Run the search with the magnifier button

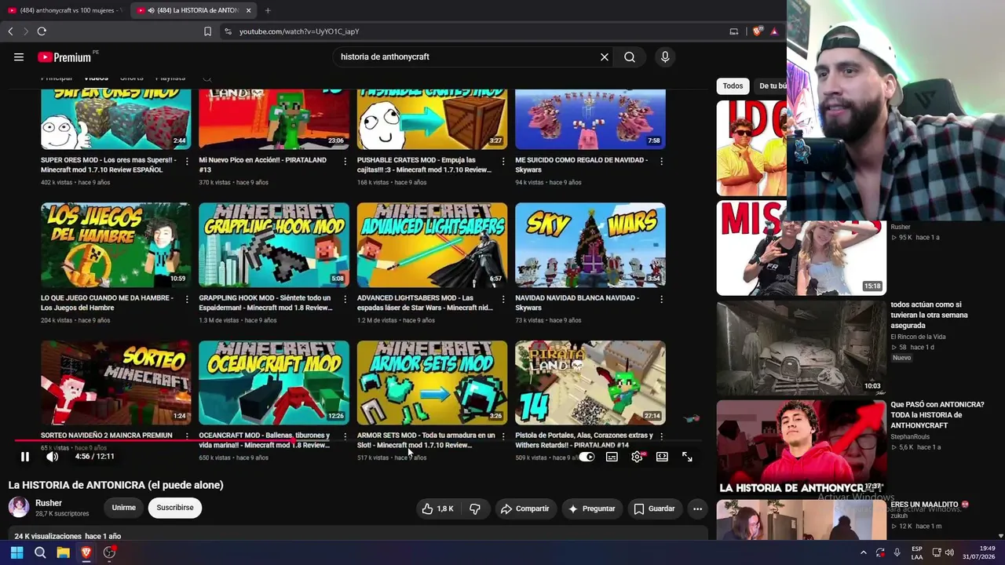click(x=630, y=56)
